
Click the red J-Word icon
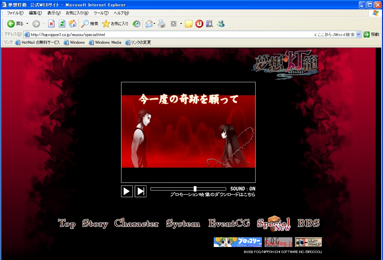(x=199, y=24)
